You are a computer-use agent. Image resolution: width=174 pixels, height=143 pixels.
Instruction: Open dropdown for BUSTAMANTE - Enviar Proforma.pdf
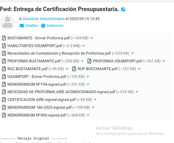(91, 38)
